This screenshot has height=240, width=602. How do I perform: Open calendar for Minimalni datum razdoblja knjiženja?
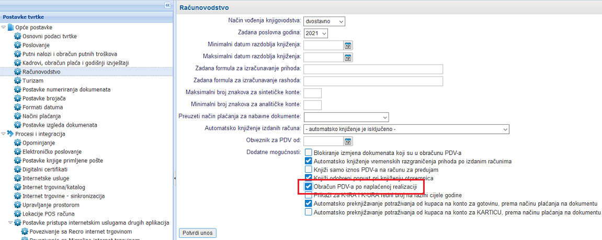pos(348,45)
